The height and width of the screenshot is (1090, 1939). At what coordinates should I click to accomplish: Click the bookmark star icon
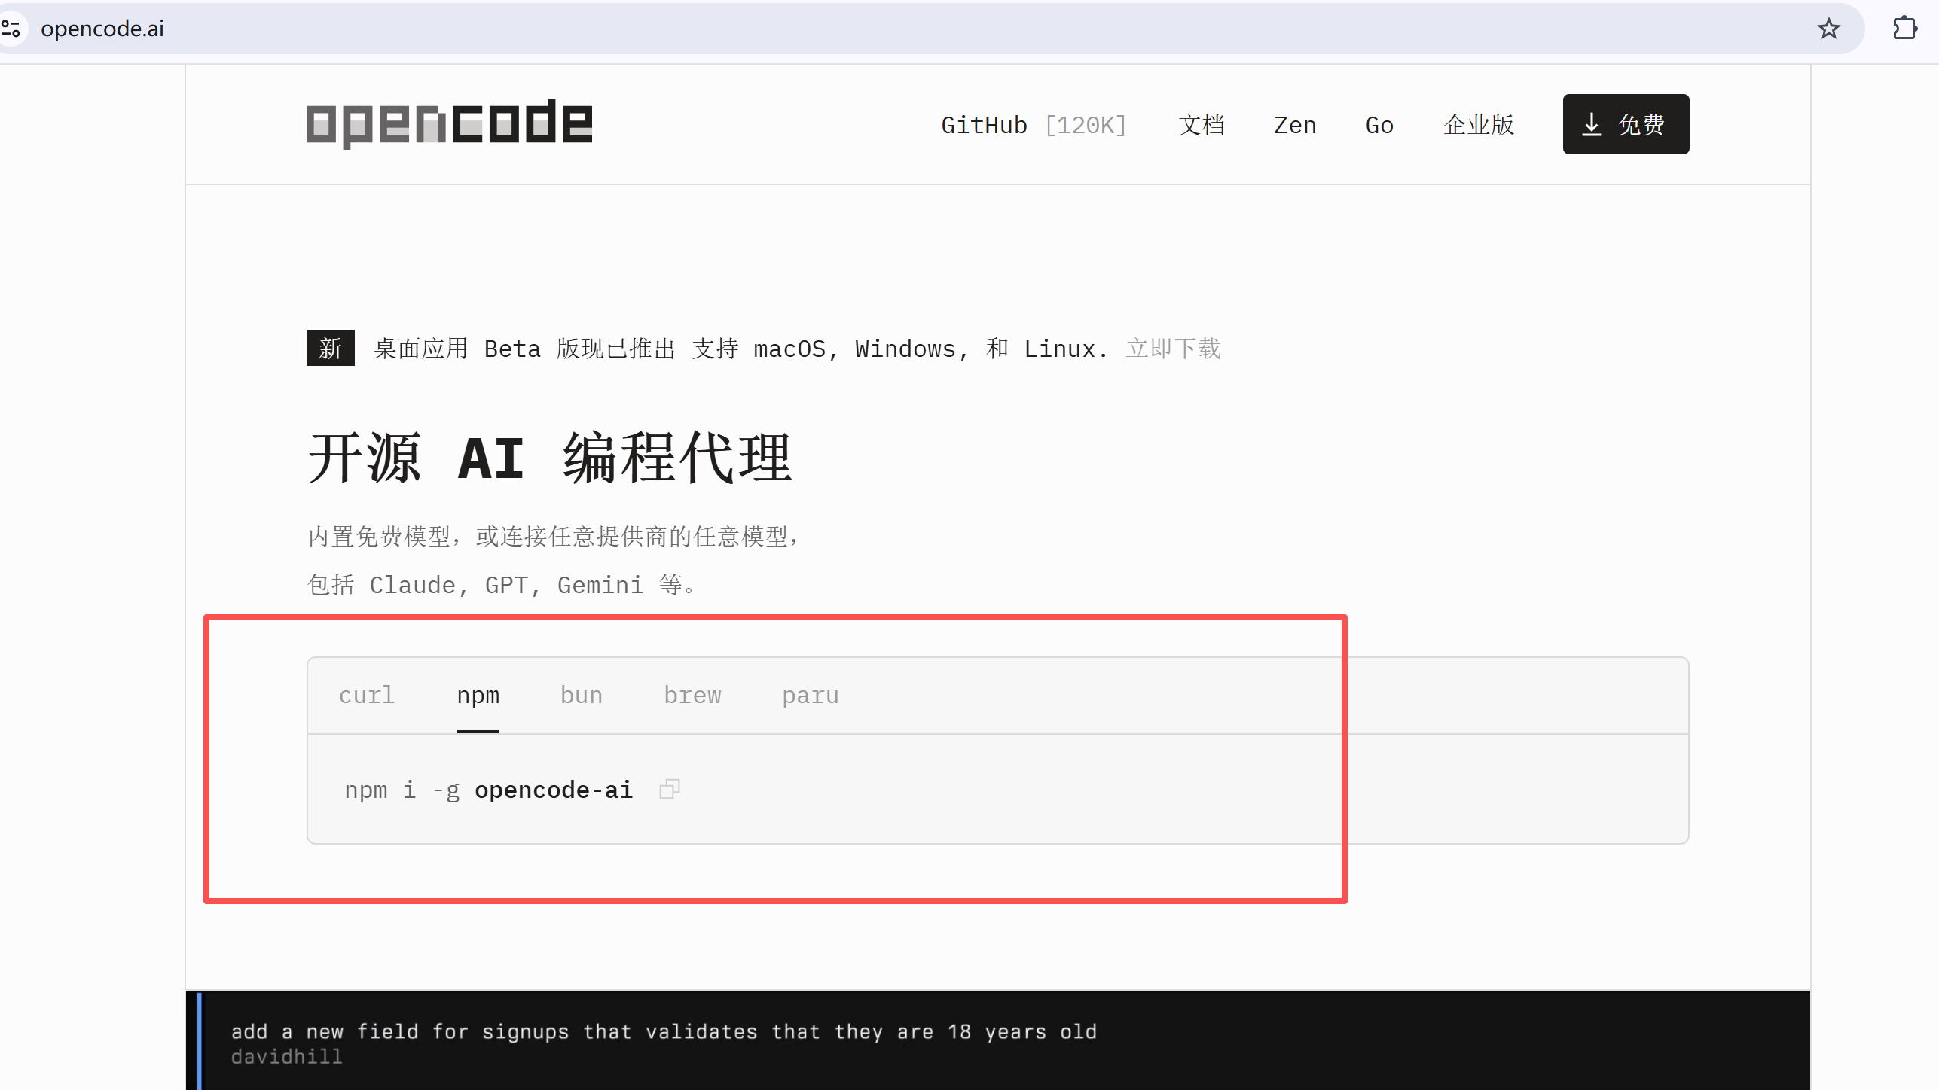pos(1828,29)
